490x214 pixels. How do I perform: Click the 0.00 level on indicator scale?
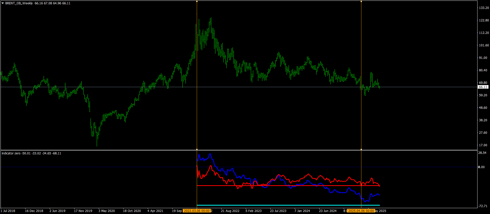click(481, 167)
